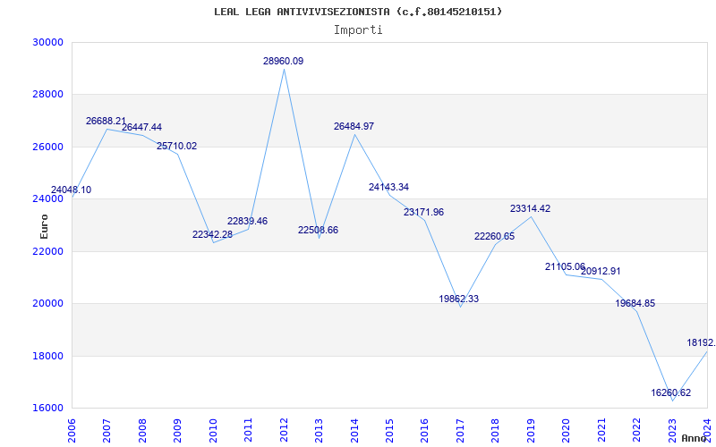Click x-axis year 2018
Image resolution: width=716 pixels, height=447 pixels.
(x=496, y=430)
